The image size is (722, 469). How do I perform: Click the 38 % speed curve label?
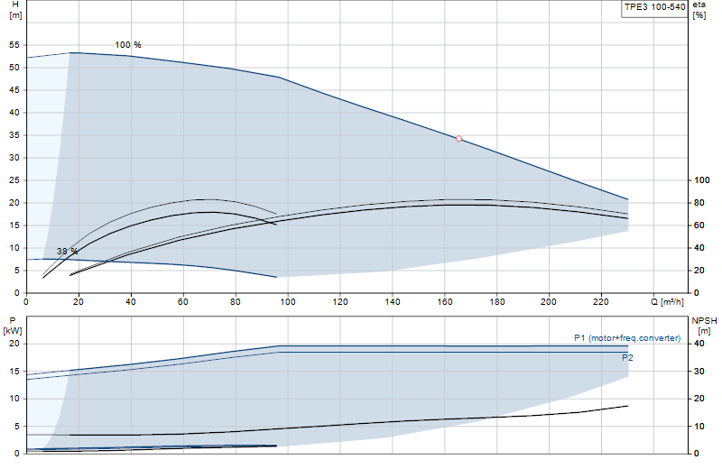click(67, 252)
